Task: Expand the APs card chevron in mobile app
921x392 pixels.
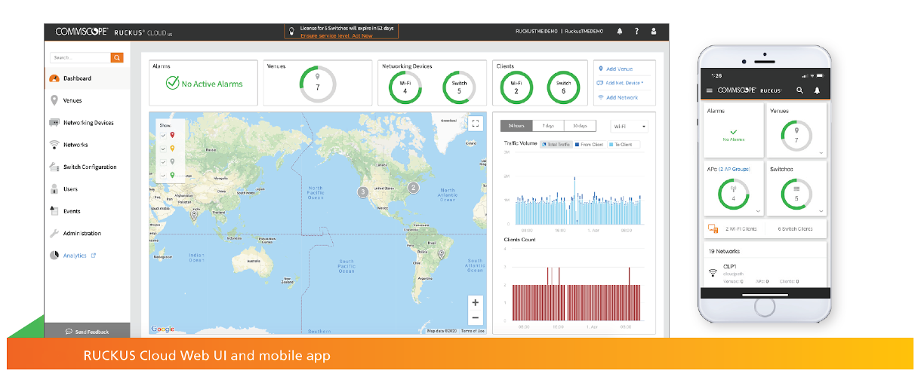Action: pos(758,212)
